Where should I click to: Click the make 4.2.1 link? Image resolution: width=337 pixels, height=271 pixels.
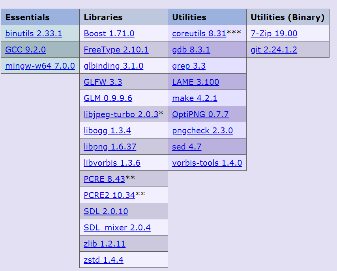coord(195,98)
